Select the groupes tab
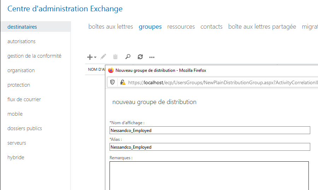Viewport: 318px width, 190px height. click(x=150, y=27)
